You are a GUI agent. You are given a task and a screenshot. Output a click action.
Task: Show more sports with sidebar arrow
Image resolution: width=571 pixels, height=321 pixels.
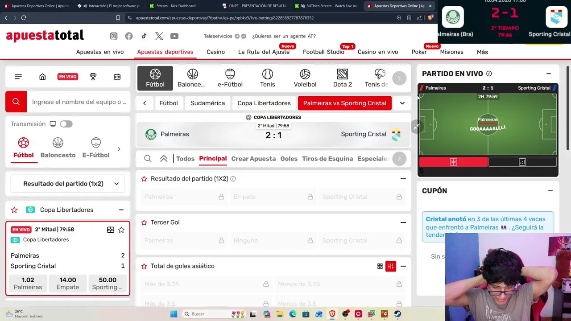119,149
